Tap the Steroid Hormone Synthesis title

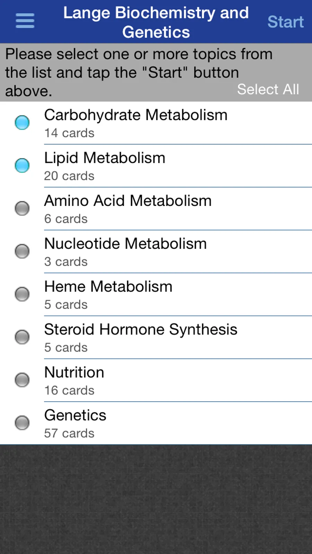click(141, 330)
